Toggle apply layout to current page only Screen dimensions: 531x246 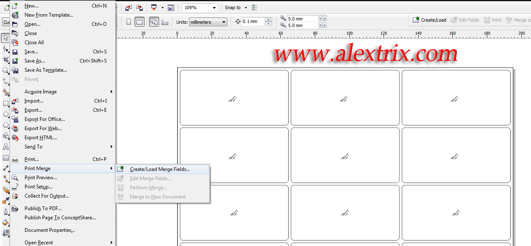[x=165, y=22]
